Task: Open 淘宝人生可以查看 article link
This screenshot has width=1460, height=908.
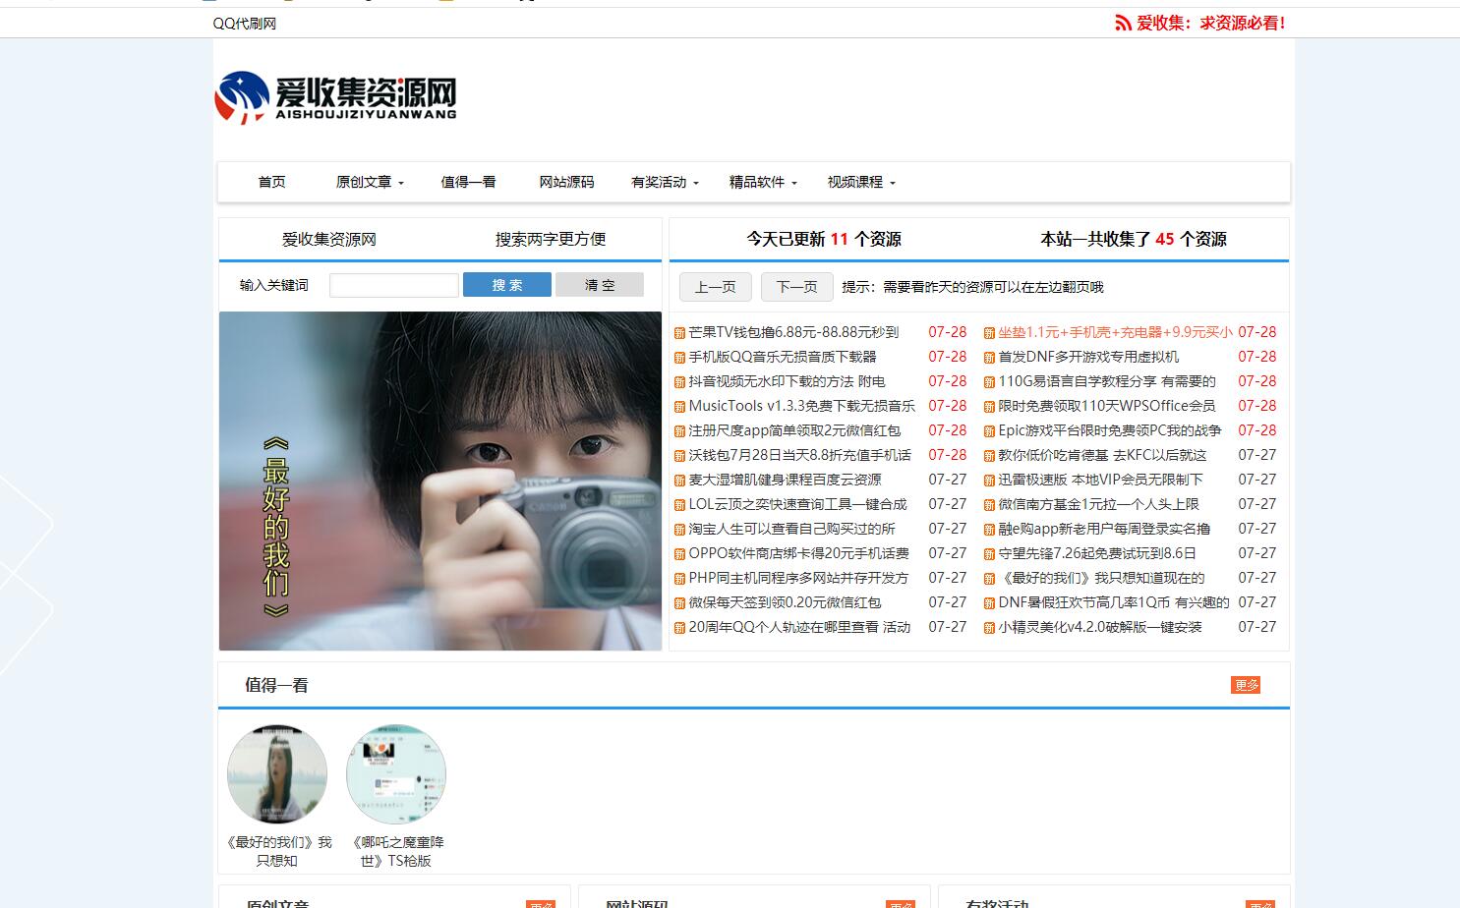Action: coord(791,529)
